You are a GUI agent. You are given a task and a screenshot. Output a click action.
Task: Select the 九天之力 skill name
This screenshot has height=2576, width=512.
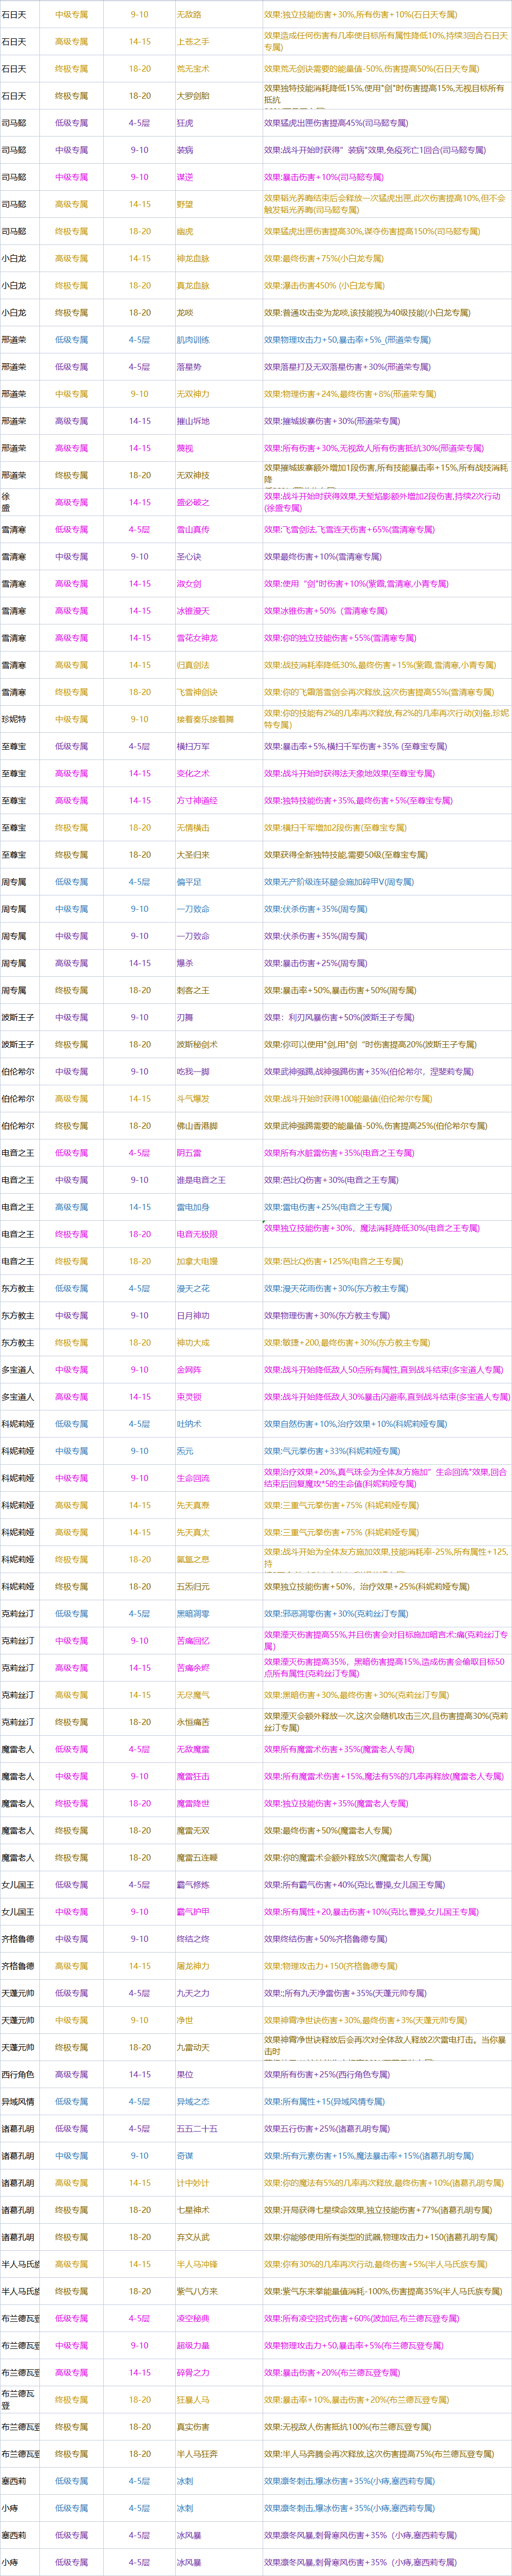pyautogui.click(x=193, y=1992)
